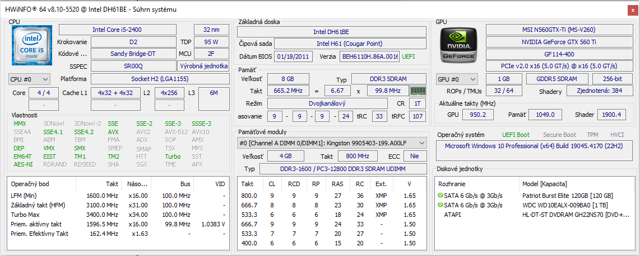This screenshot has width=640, height=256.
Task: Select the HL-DT-ST DVDRAM GH22NS70 drive row
Action: pyautogui.click(x=534, y=215)
